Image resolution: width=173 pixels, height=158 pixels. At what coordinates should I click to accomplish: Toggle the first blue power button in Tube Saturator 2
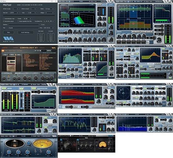point(61,140)
